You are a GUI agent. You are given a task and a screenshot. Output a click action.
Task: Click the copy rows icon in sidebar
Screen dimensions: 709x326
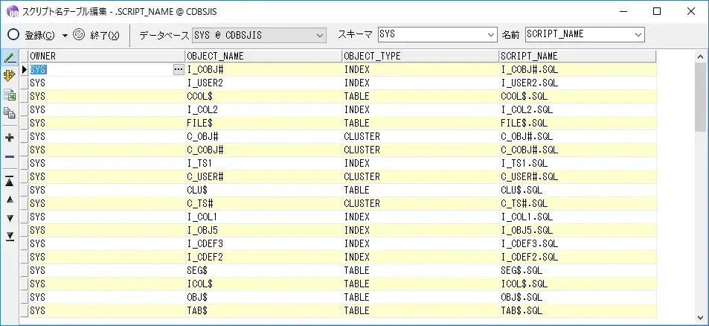click(x=10, y=113)
